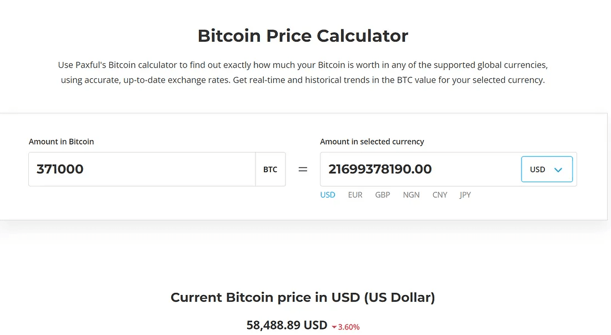Choose the GBP currency shortcut

(x=382, y=195)
